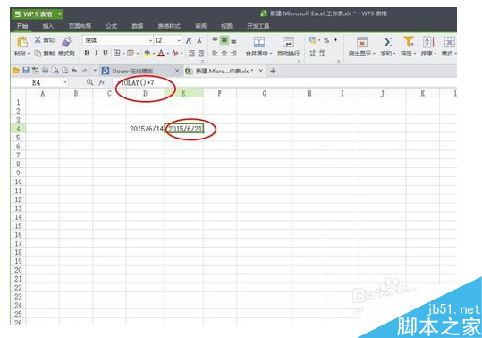Switch to the Docer-在线模板 document tab

(140, 71)
